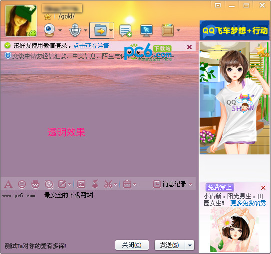Click the QQ飞车梦想+行动 banner ad
Viewport: 271px width, 254px height.
coord(235,30)
